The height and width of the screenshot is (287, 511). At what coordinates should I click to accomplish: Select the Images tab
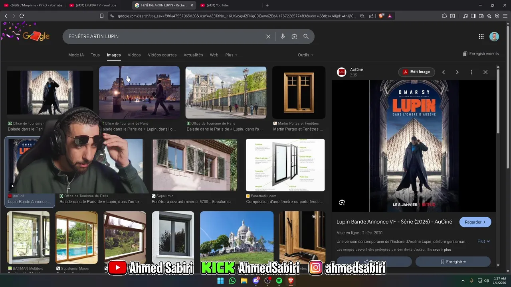[114, 55]
